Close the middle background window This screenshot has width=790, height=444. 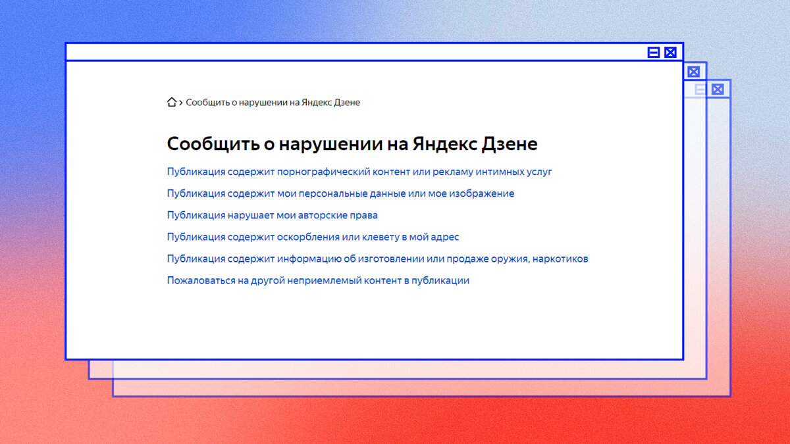693,72
